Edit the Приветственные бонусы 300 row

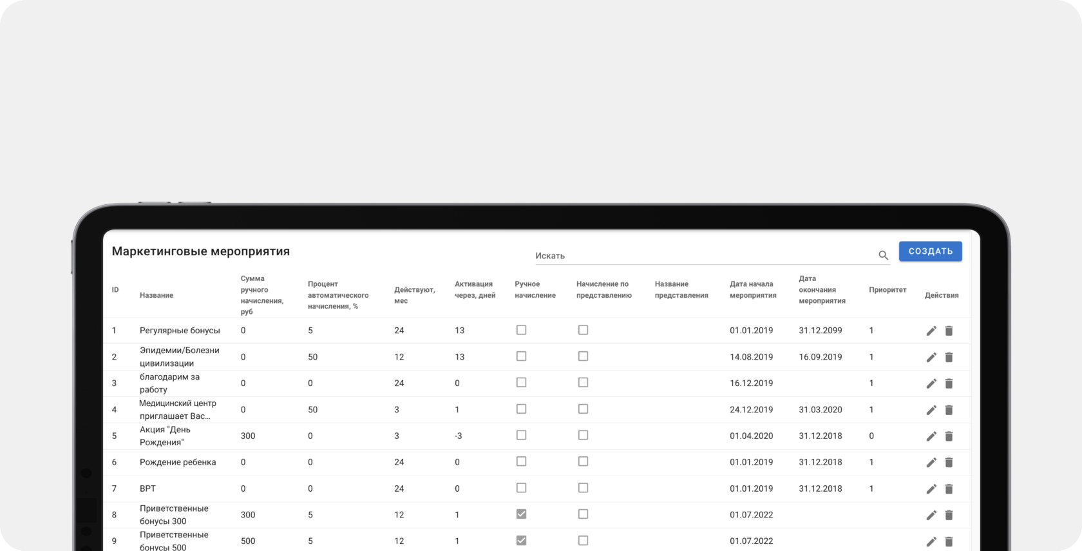coord(931,515)
